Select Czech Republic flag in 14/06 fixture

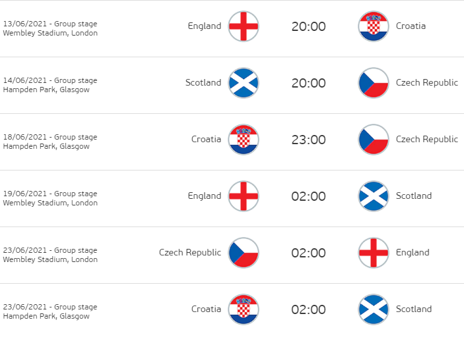pyautogui.click(x=374, y=83)
